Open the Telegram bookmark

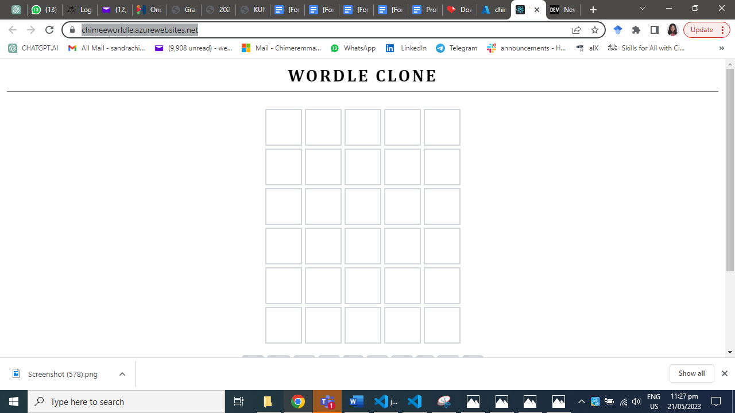coord(457,48)
